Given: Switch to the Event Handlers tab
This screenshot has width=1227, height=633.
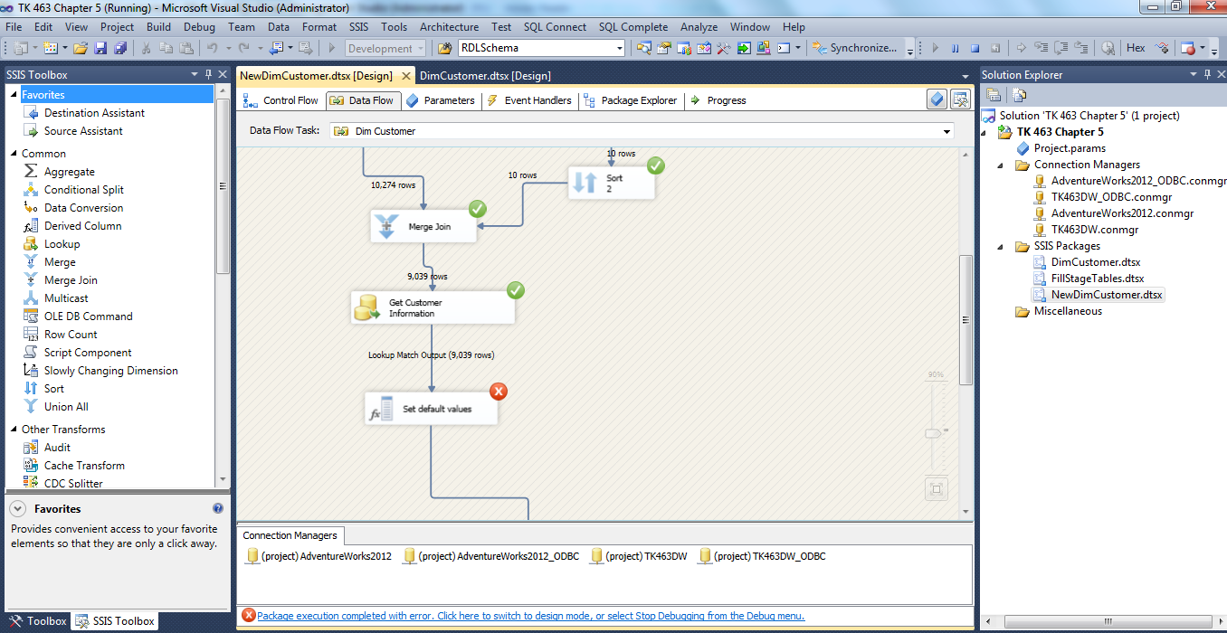Looking at the screenshot, I should pos(529,100).
